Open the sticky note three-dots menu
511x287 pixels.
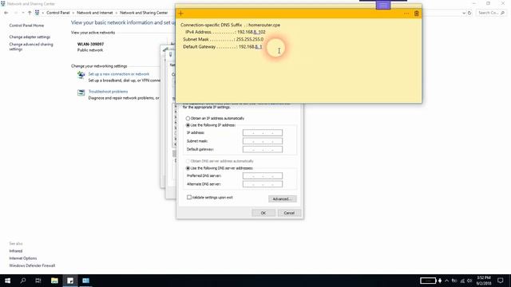tap(406, 14)
